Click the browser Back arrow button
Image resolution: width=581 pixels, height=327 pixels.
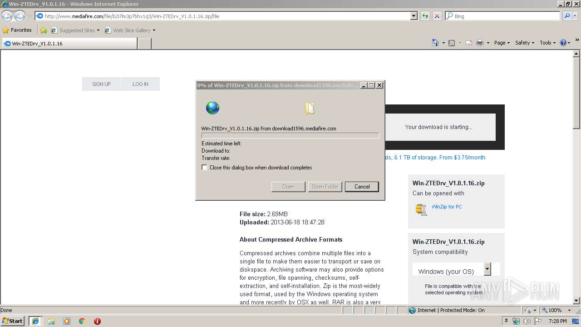coord(7,16)
